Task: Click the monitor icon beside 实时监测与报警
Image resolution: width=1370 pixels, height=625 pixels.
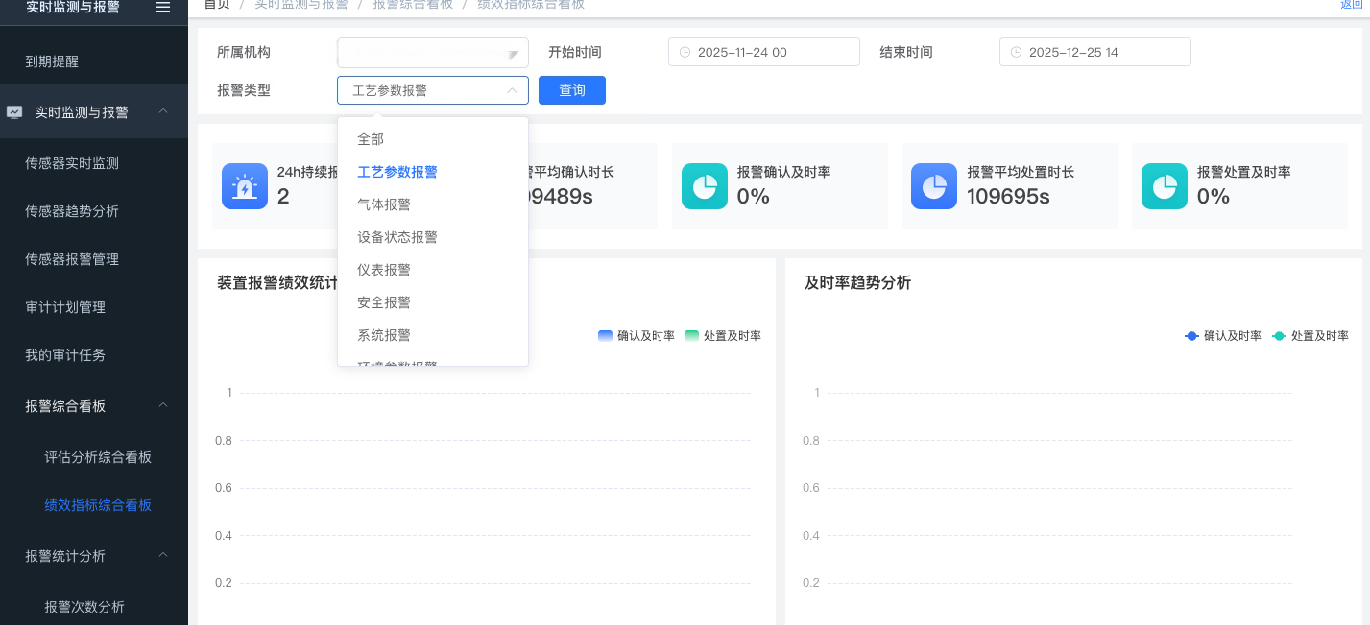Action: click(x=14, y=112)
